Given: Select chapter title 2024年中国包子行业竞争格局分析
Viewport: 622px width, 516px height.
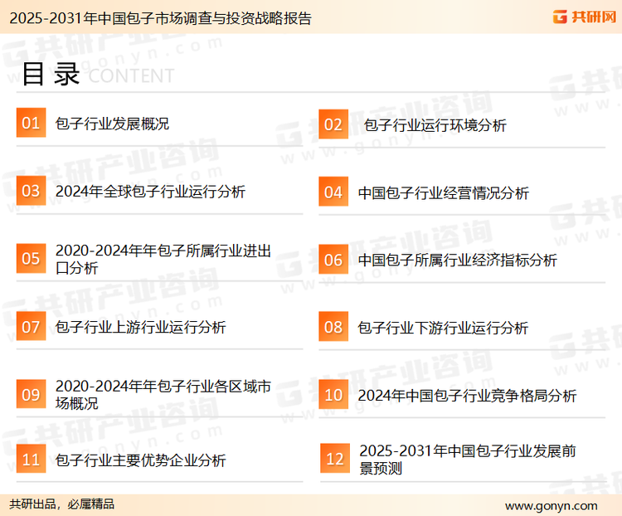Looking at the screenshot, I should coord(467,396).
